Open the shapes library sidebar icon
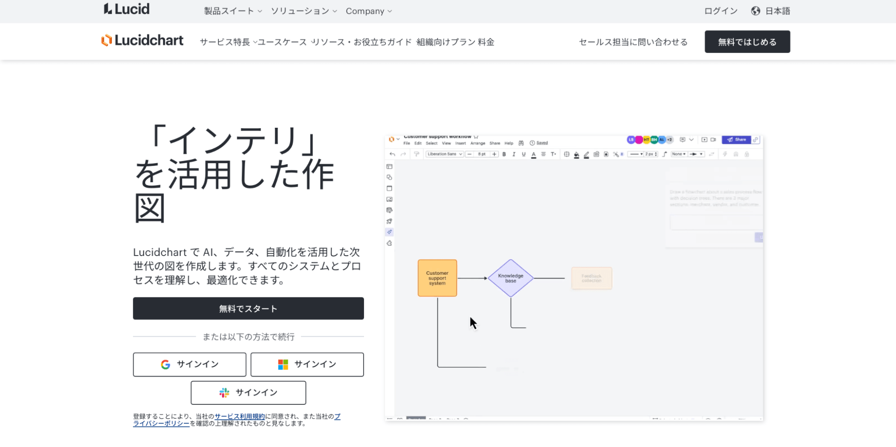 click(x=390, y=178)
